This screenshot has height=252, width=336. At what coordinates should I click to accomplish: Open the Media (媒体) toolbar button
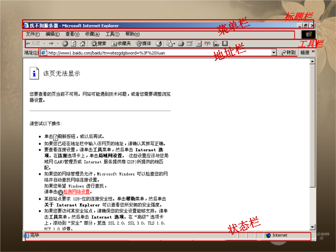coord(143,44)
